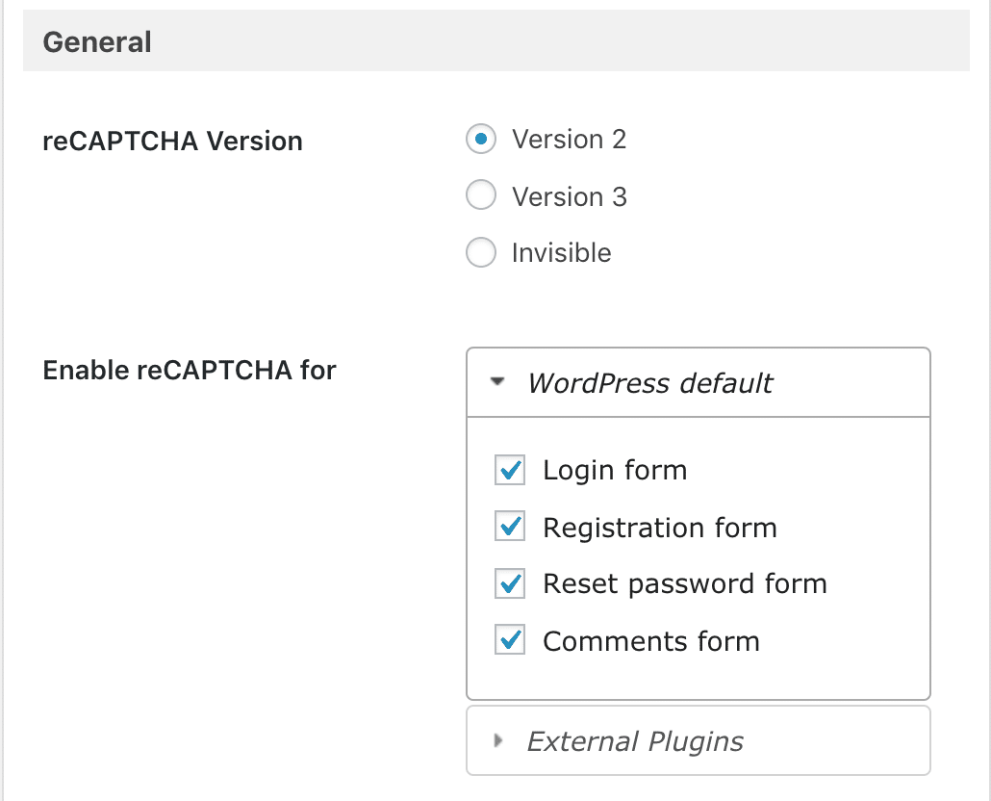Click the right-pointing arrow icon near External Plugins
This screenshot has width=991, height=801.
click(497, 741)
